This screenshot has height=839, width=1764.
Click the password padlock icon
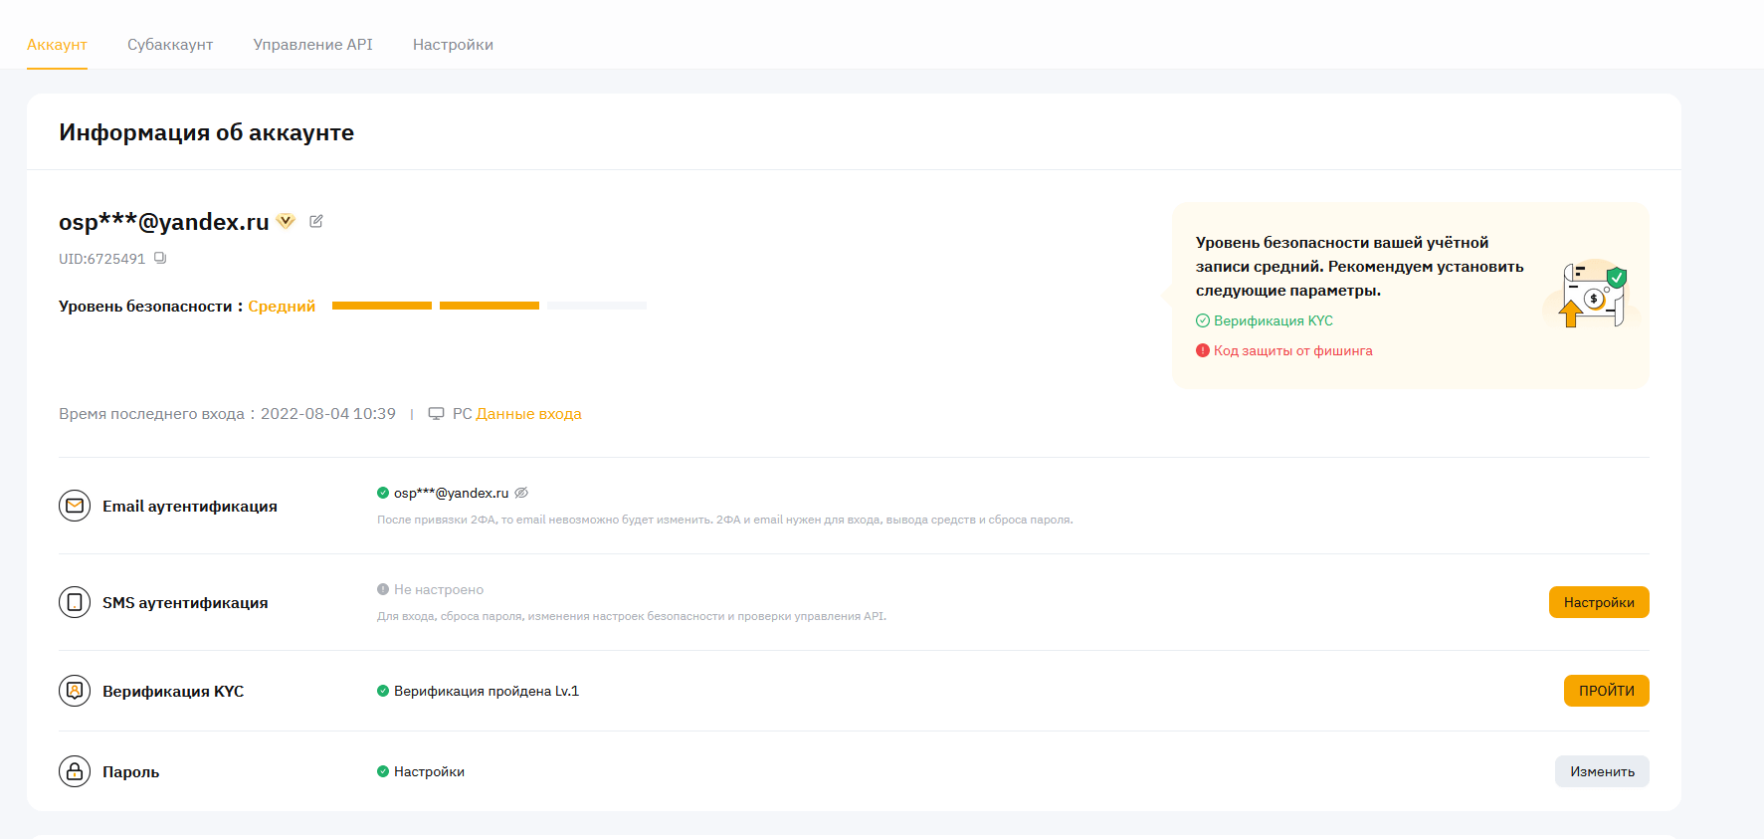[x=75, y=771]
